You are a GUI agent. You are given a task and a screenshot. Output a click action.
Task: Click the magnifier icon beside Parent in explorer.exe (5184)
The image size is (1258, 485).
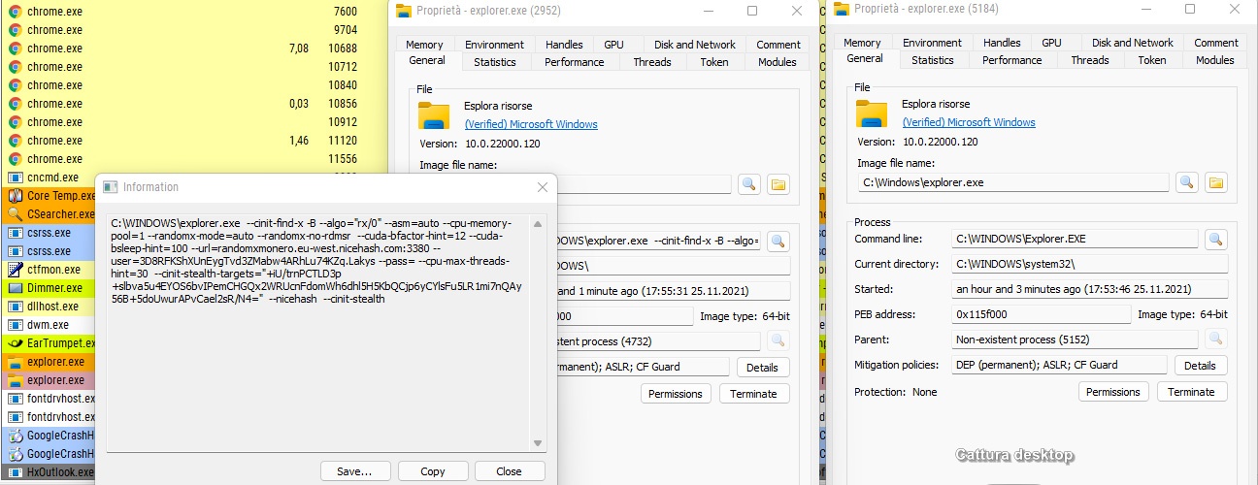tap(1216, 339)
